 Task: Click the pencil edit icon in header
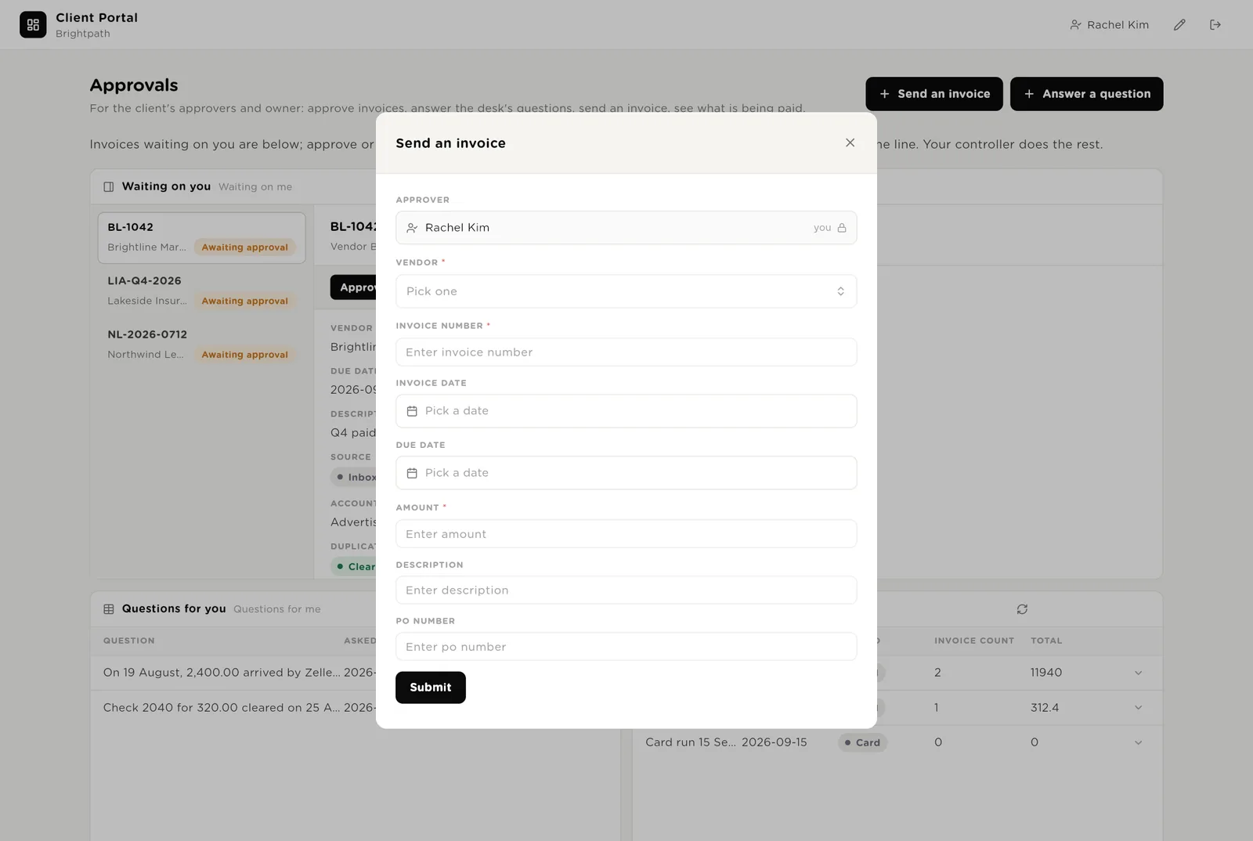coord(1179,25)
